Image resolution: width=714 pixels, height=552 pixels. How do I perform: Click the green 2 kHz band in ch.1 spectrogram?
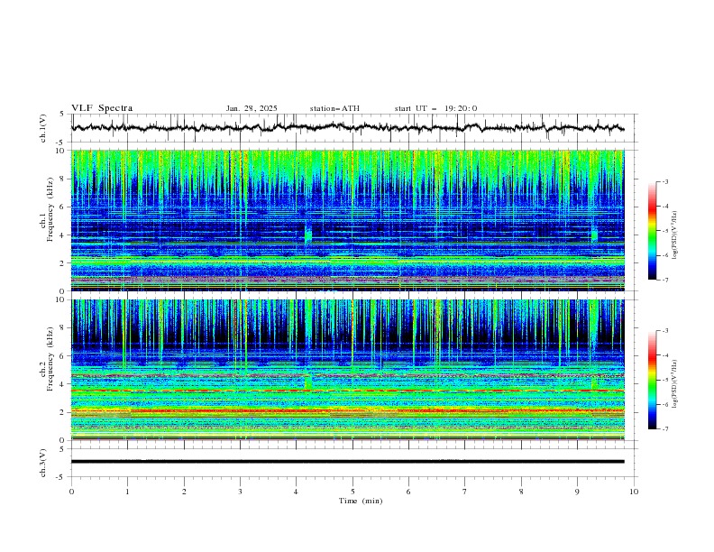pyautogui.click(x=347, y=261)
